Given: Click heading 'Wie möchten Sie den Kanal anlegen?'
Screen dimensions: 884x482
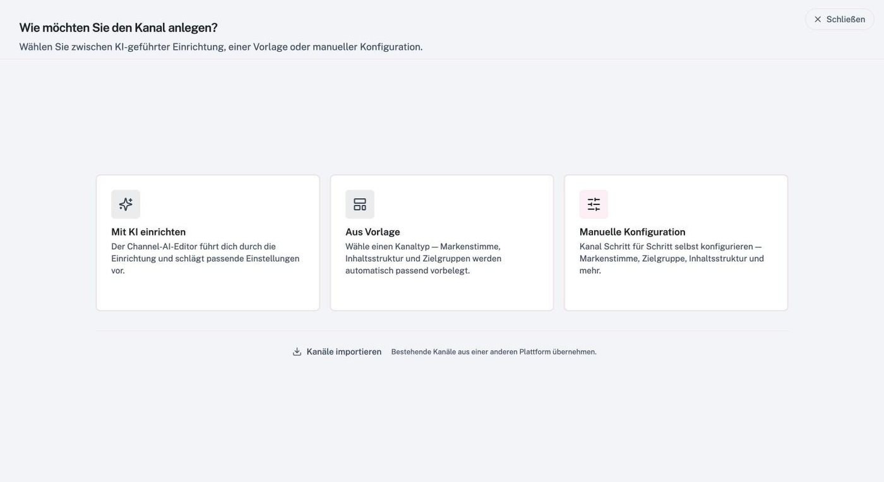Looking at the screenshot, I should [119, 28].
